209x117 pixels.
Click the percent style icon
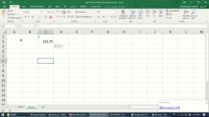click(x=104, y=17)
